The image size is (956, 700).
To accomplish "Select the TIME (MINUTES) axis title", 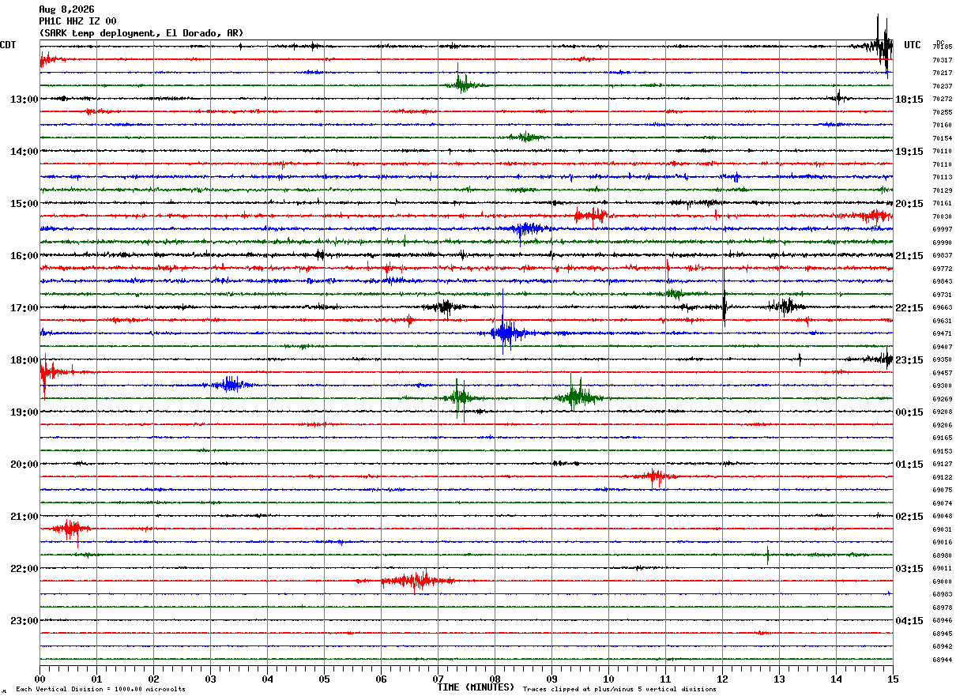I will click(x=476, y=687).
